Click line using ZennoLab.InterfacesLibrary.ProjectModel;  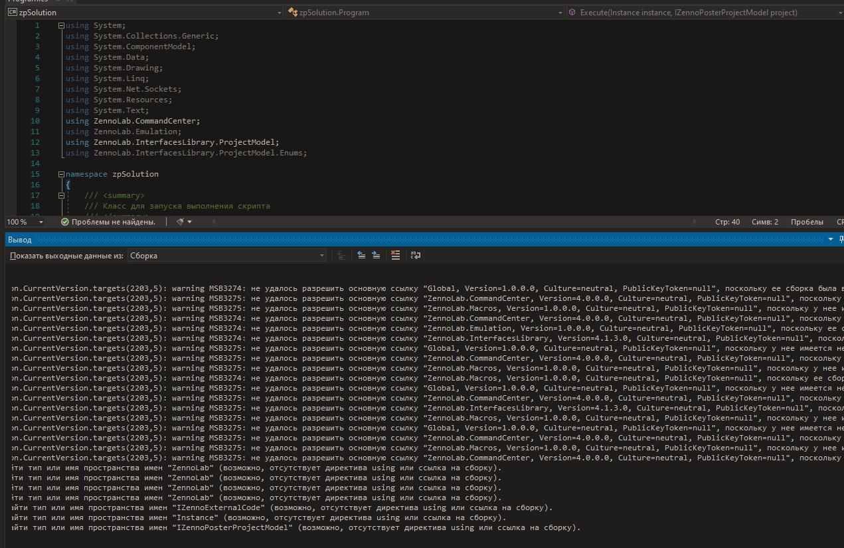coord(173,142)
